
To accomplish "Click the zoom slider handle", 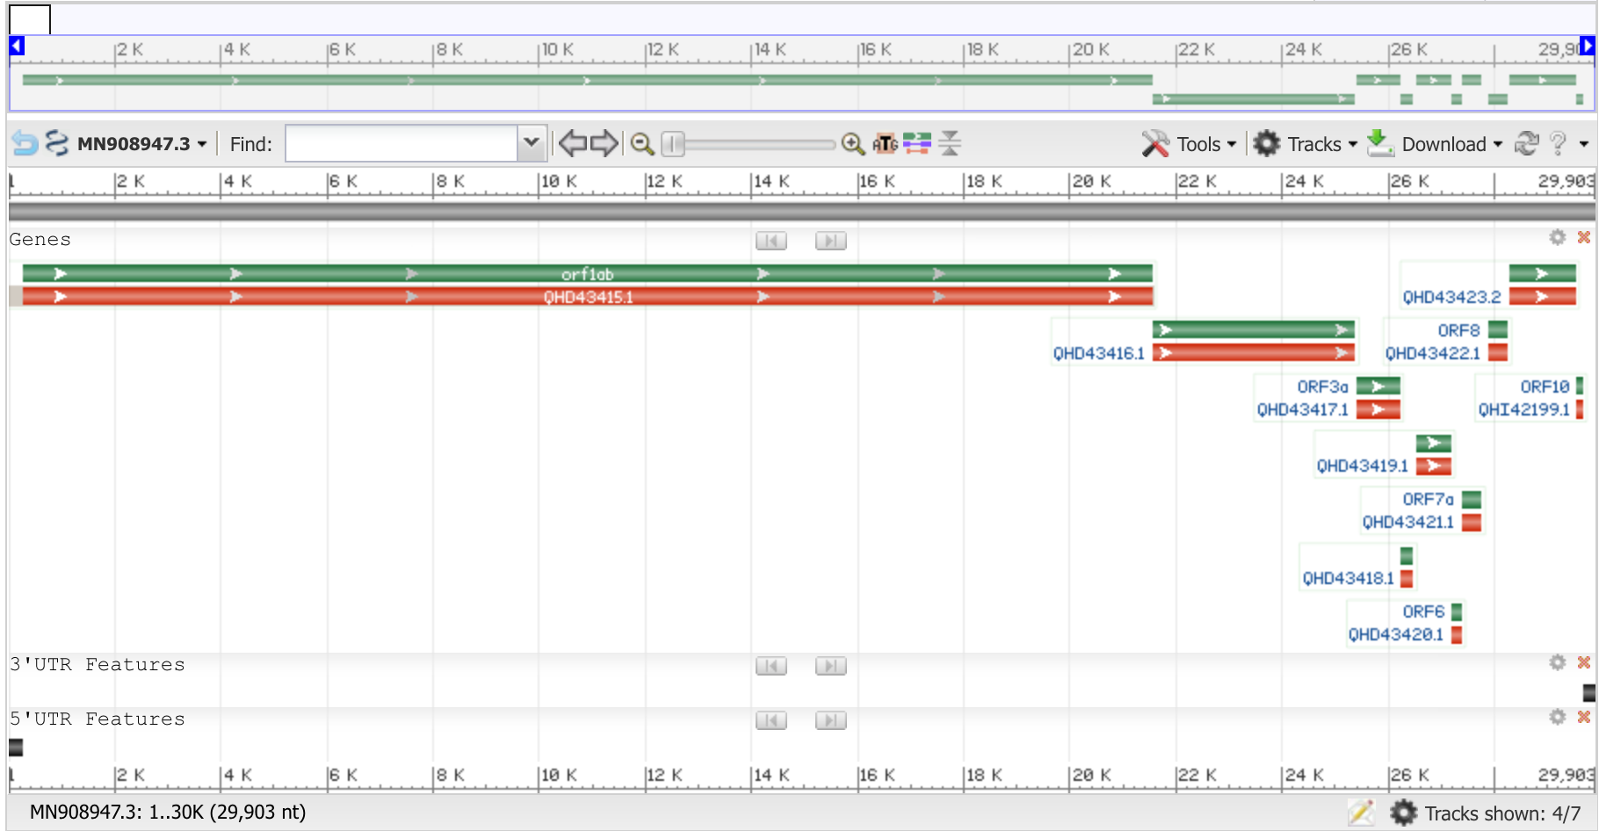I will [x=673, y=143].
